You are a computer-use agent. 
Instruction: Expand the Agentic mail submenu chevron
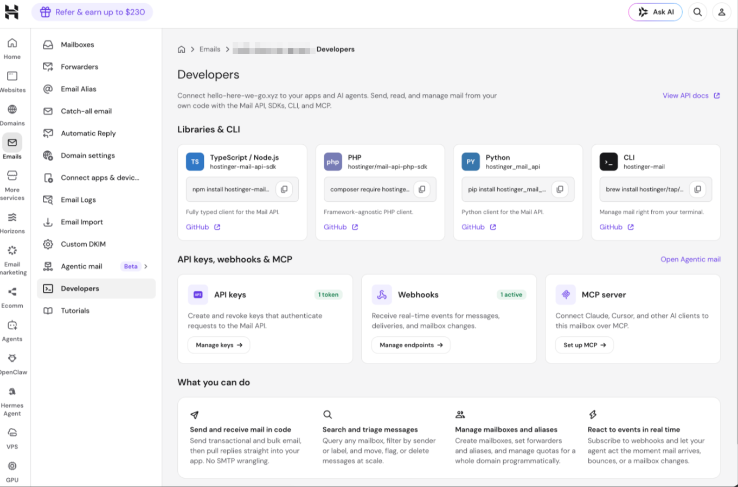pos(146,266)
